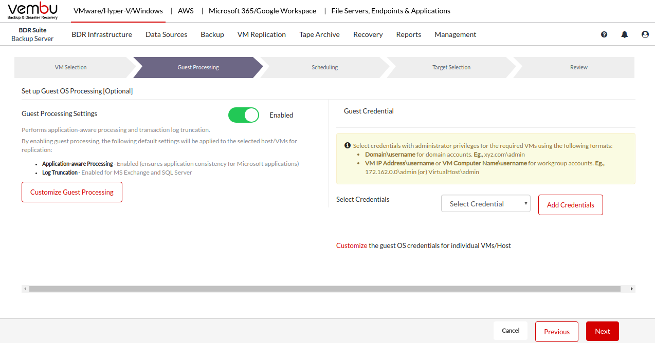Click the red Next button
Viewport: 655px width, 343px height.
point(602,331)
